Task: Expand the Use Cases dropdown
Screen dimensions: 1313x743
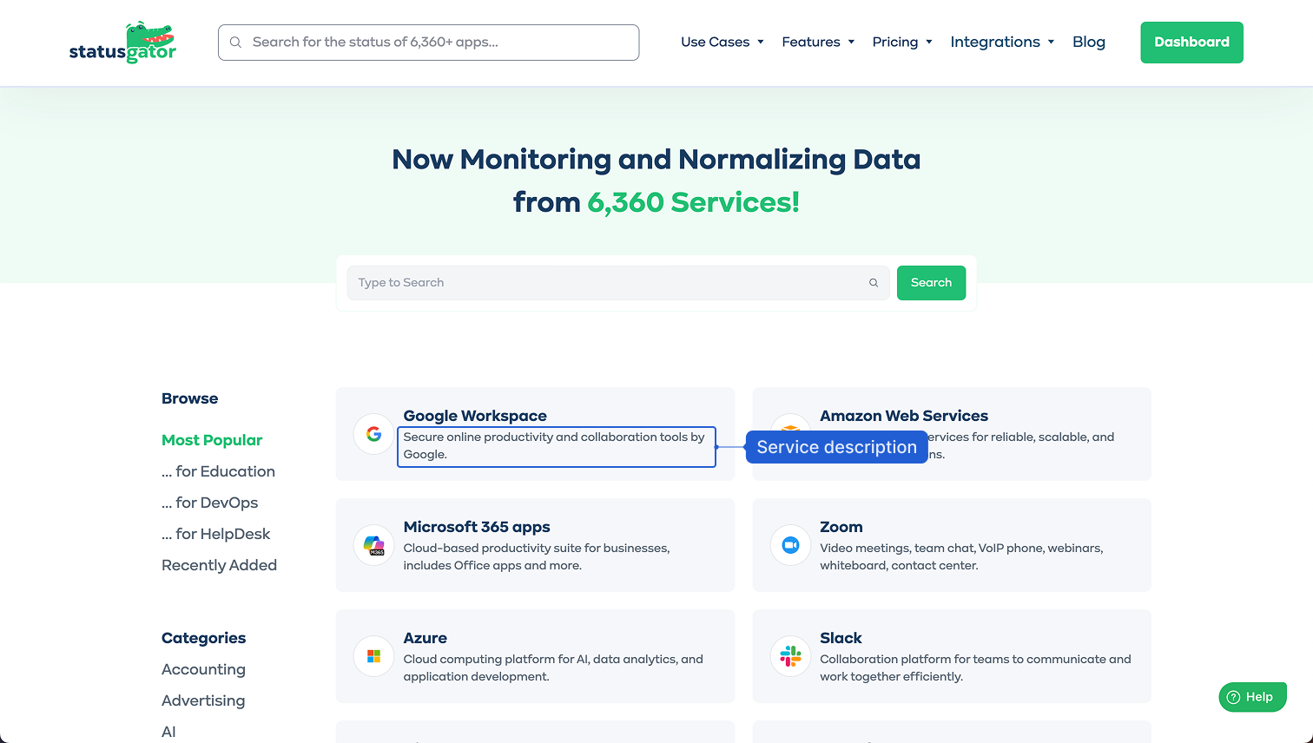Action: [722, 42]
